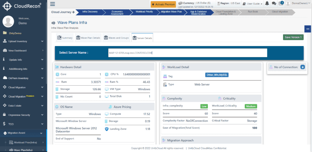Screen dimensions: 312x152
Task: Open the mail envelope icon with badge
Action: (281, 3)
